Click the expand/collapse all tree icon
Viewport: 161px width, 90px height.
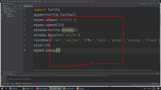click(x=17, y=6)
